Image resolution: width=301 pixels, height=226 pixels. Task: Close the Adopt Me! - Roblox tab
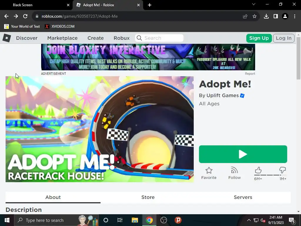[138, 5]
